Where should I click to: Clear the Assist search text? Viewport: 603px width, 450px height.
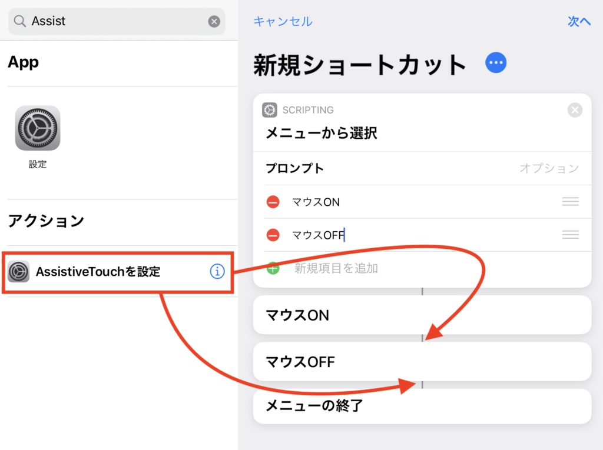click(214, 22)
